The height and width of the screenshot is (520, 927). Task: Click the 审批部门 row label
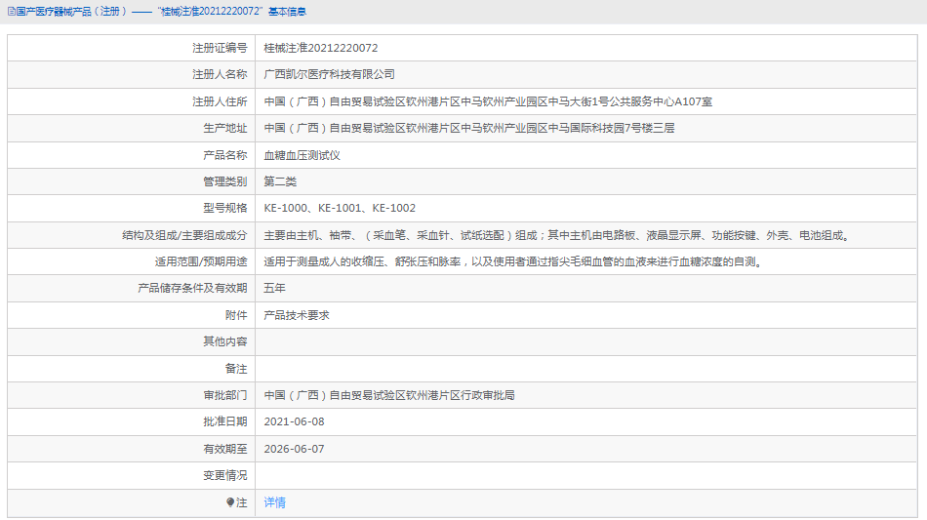click(x=224, y=395)
